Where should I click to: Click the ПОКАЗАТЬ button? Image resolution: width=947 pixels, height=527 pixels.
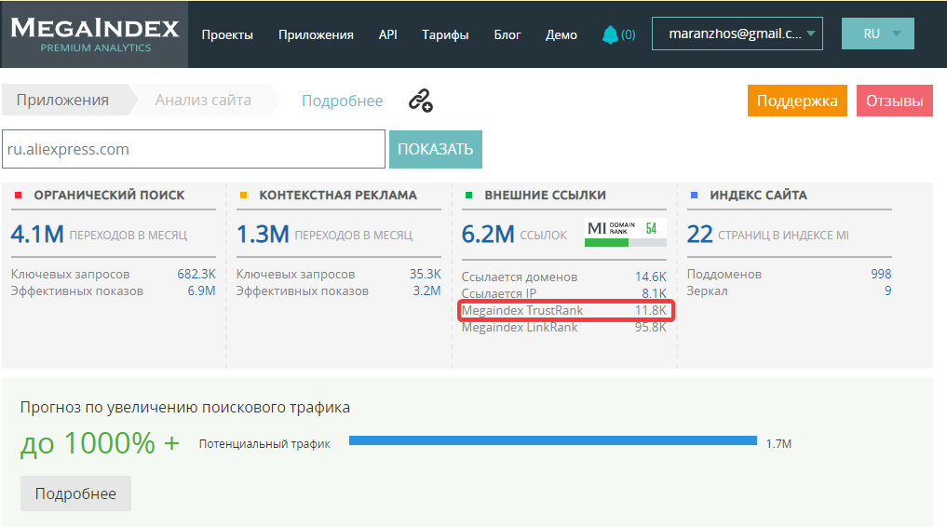436,149
